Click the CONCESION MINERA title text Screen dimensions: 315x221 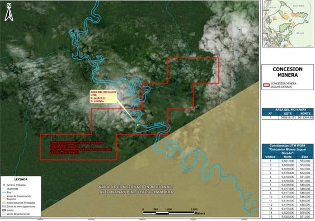click(x=288, y=72)
